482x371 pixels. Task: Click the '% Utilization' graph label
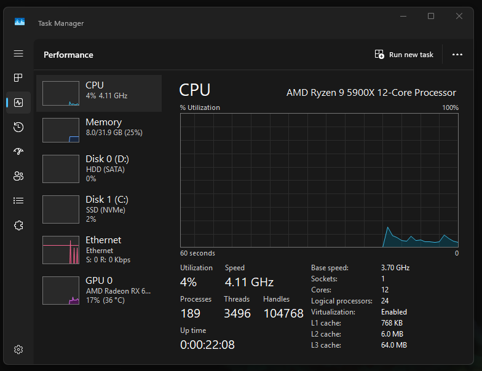(200, 107)
